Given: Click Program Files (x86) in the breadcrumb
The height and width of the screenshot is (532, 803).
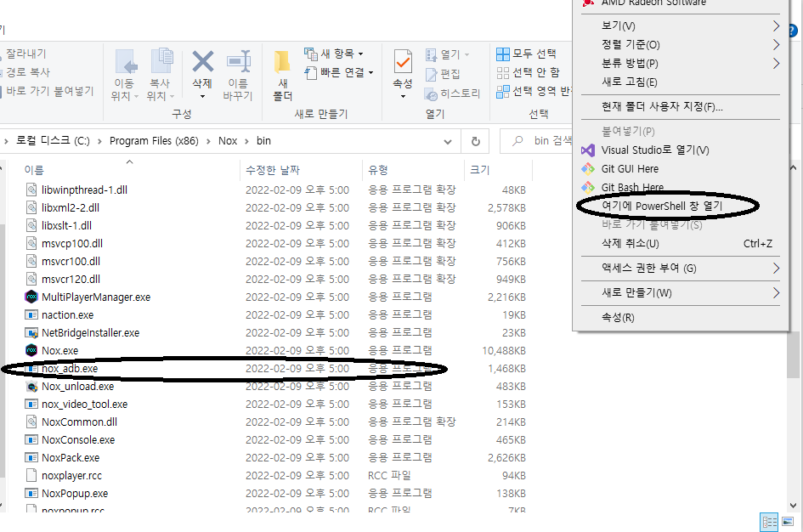Looking at the screenshot, I should (154, 141).
